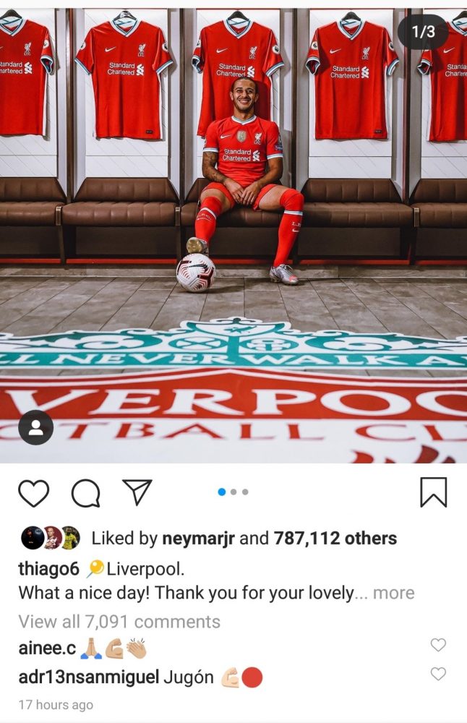
Task: Like the adr13nsanmiguel comment
Action: coord(438,674)
